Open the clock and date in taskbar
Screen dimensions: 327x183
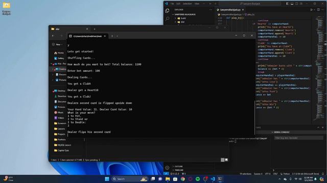tap(309, 179)
